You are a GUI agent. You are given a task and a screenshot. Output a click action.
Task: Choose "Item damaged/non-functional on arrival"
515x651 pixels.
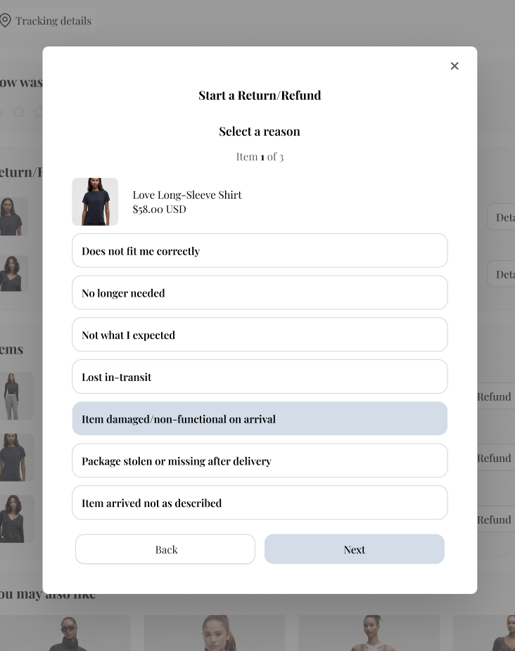(x=260, y=419)
